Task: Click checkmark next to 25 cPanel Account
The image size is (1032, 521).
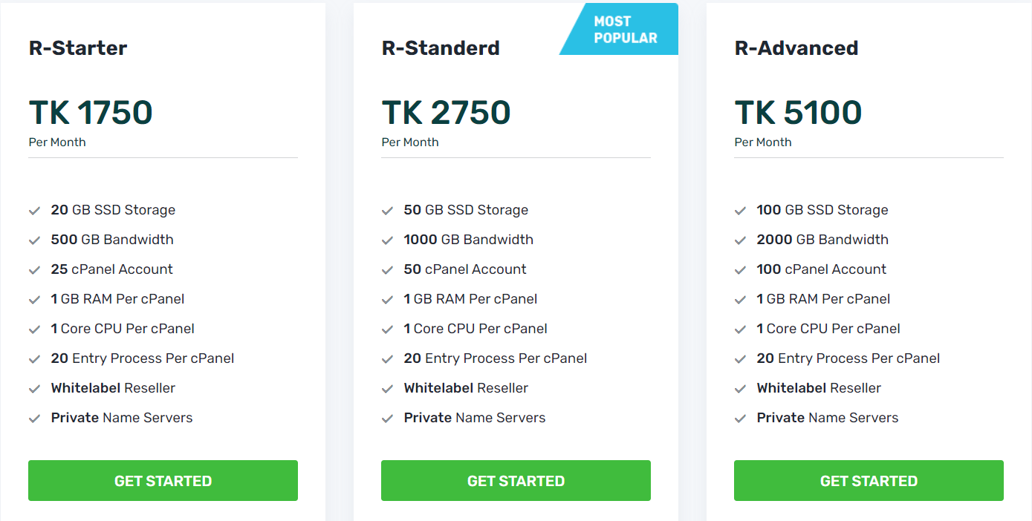Action: pyautogui.click(x=34, y=270)
